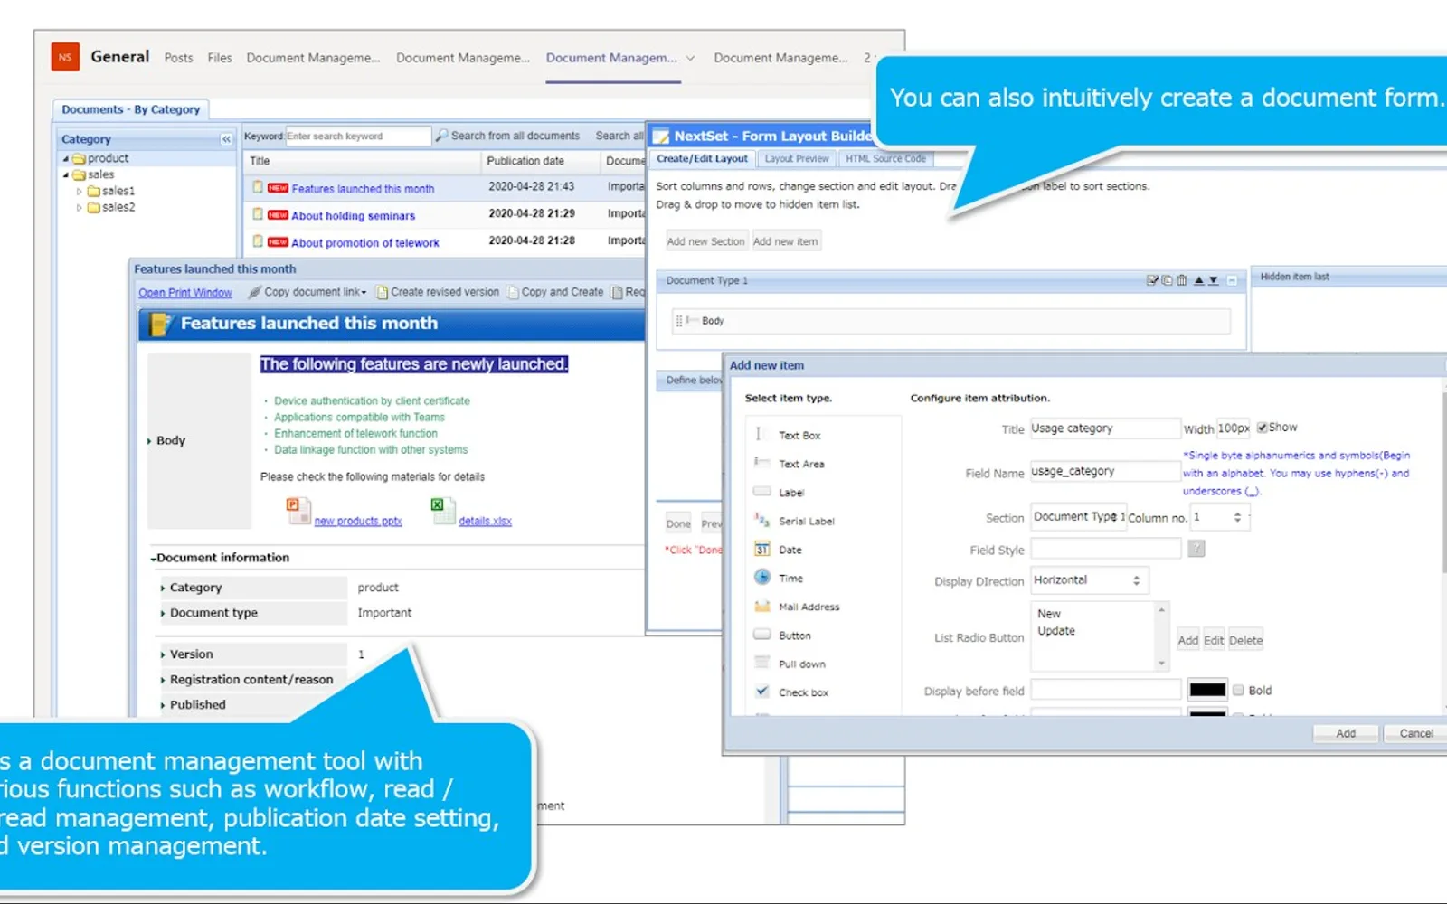Click the edit icon on Document Type 1 section
Image resolution: width=1447 pixels, height=904 pixels.
1152,280
